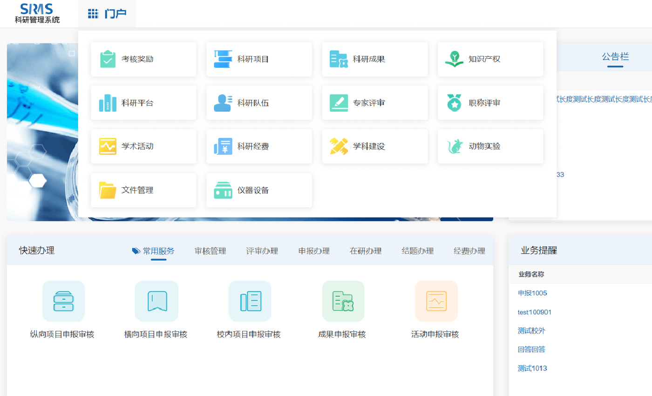Open the 科研成果 icon tile
Viewport: 652px width, 396px height.
point(339,59)
